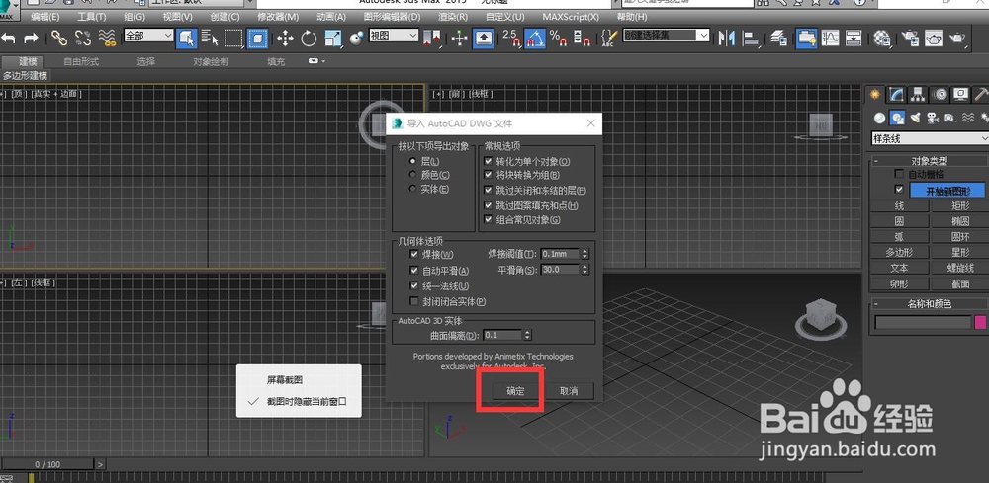
Task: Click the Mirror tool icon
Action: coord(727,39)
